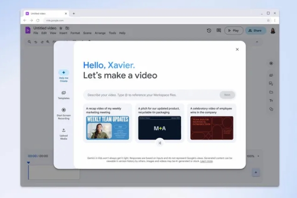Select the text tool in right sidebar
This screenshot has height=198, width=297.
(x=271, y=101)
